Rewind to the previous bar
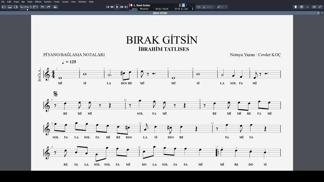 [x=112, y=7]
